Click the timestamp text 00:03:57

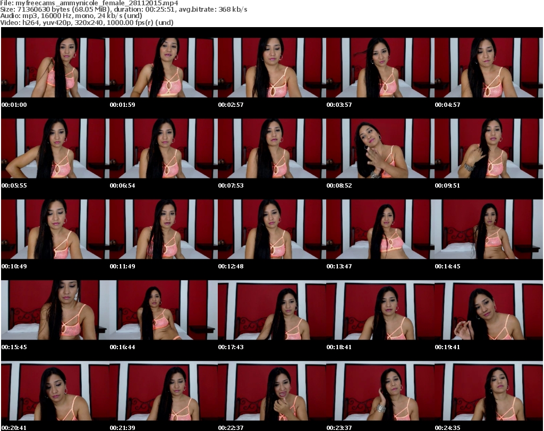(x=339, y=105)
